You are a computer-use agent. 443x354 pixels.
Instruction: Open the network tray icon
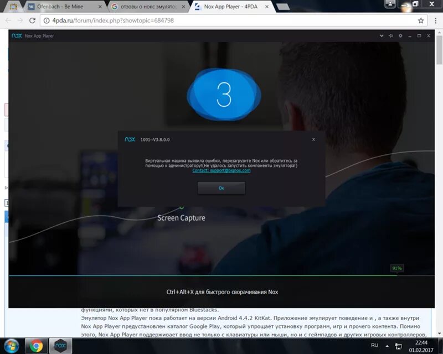(x=398, y=346)
